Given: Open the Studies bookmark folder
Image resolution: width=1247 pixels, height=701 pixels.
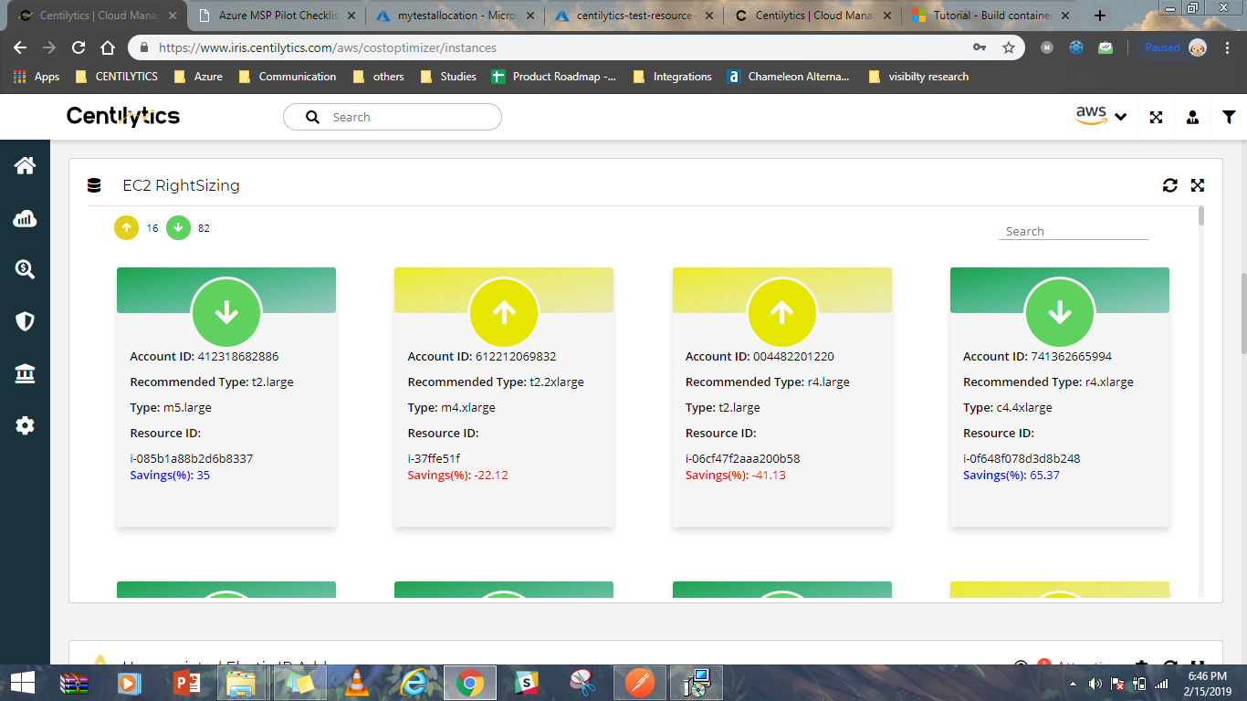Looking at the screenshot, I should [x=448, y=77].
